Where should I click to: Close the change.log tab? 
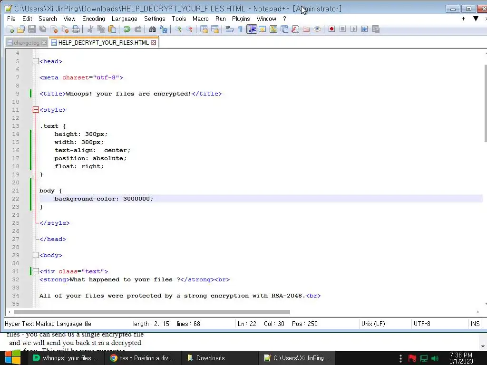44,43
